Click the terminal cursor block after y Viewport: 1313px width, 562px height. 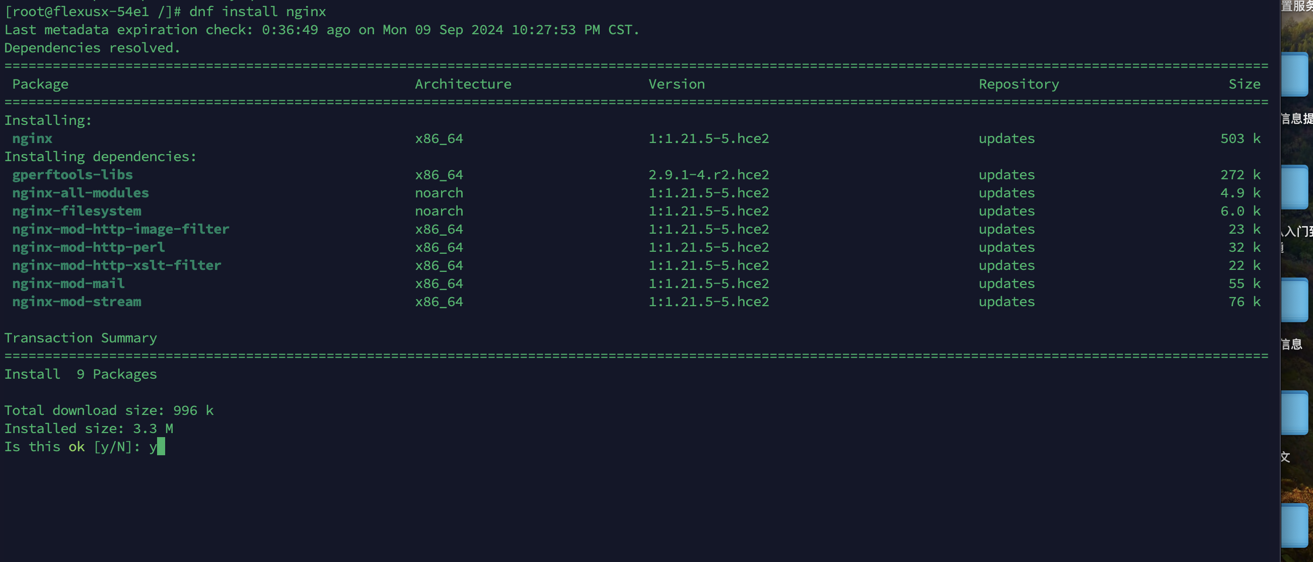[x=161, y=447]
